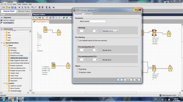
Task: Switch to the Network Project tab
Action: pyautogui.click(x=24, y=11)
